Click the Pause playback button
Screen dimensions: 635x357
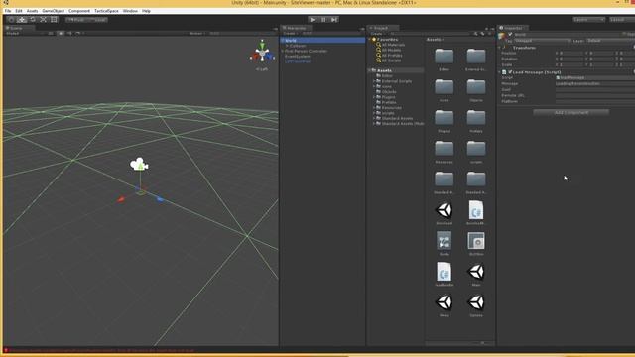(323, 20)
